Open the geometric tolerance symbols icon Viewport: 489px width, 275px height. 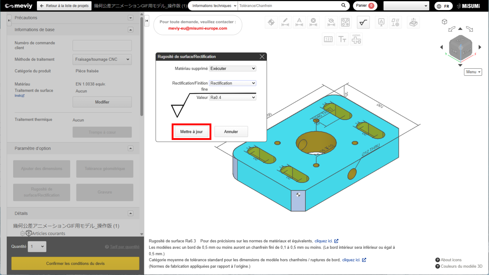tap(395, 22)
